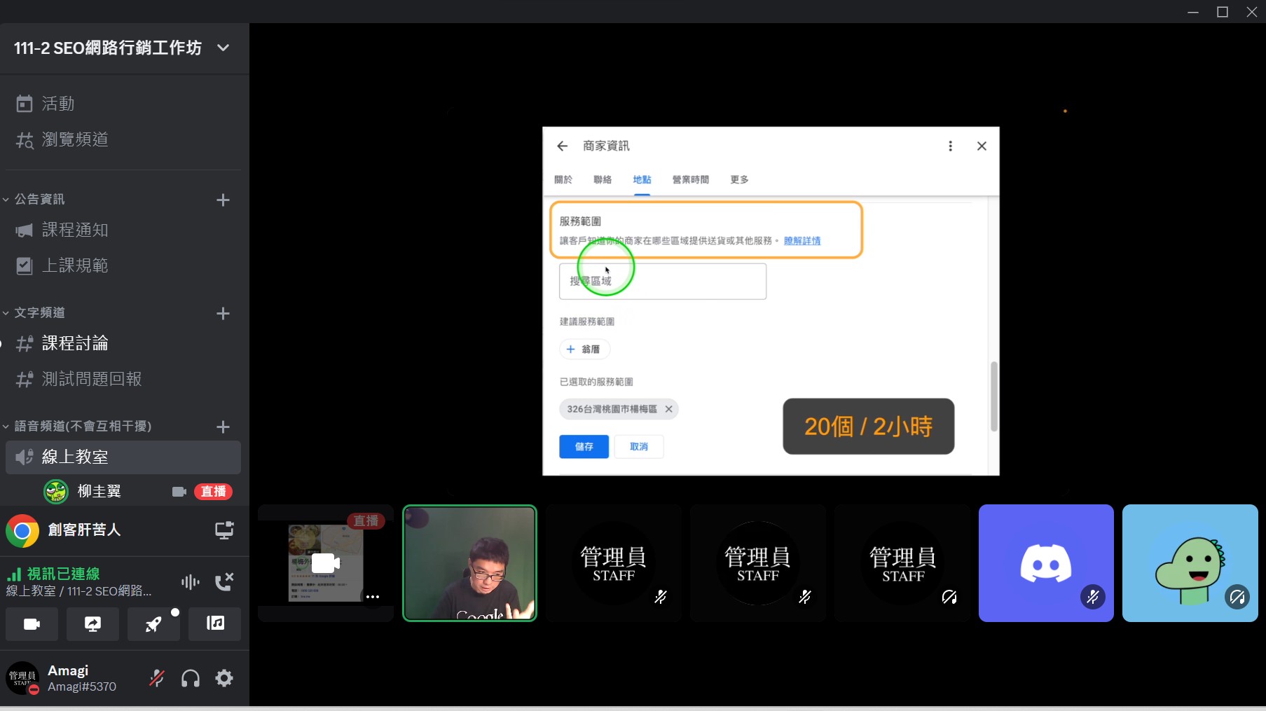Toggle deafen headphones icon
This screenshot has height=711, width=1266.
[191, 678]
